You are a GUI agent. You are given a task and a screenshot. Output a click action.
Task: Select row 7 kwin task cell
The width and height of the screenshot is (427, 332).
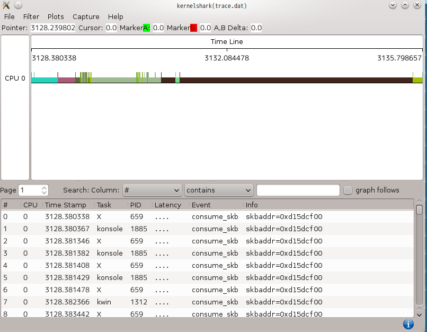tap(104, 302)
